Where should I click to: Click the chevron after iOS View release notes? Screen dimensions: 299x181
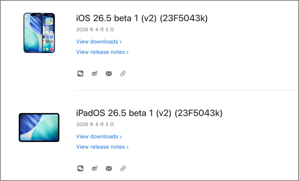pos(128,52)
